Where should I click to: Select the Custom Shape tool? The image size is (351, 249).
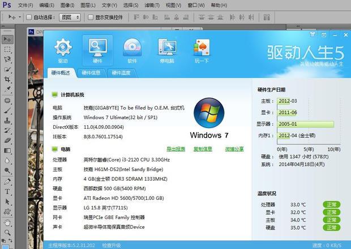(7, 212)
